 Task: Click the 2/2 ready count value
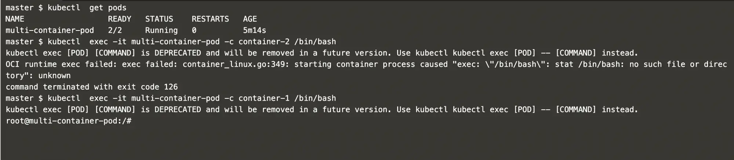(x=115, y=30)
